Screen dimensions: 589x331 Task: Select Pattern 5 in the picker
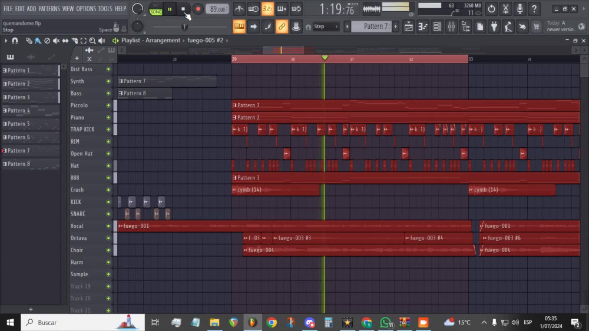click(x=30, y=124)
